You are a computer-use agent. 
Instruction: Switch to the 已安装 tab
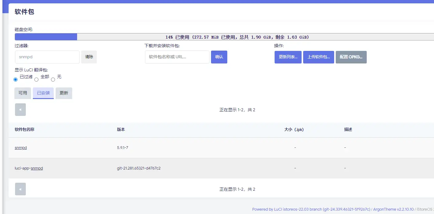(43, 93)
